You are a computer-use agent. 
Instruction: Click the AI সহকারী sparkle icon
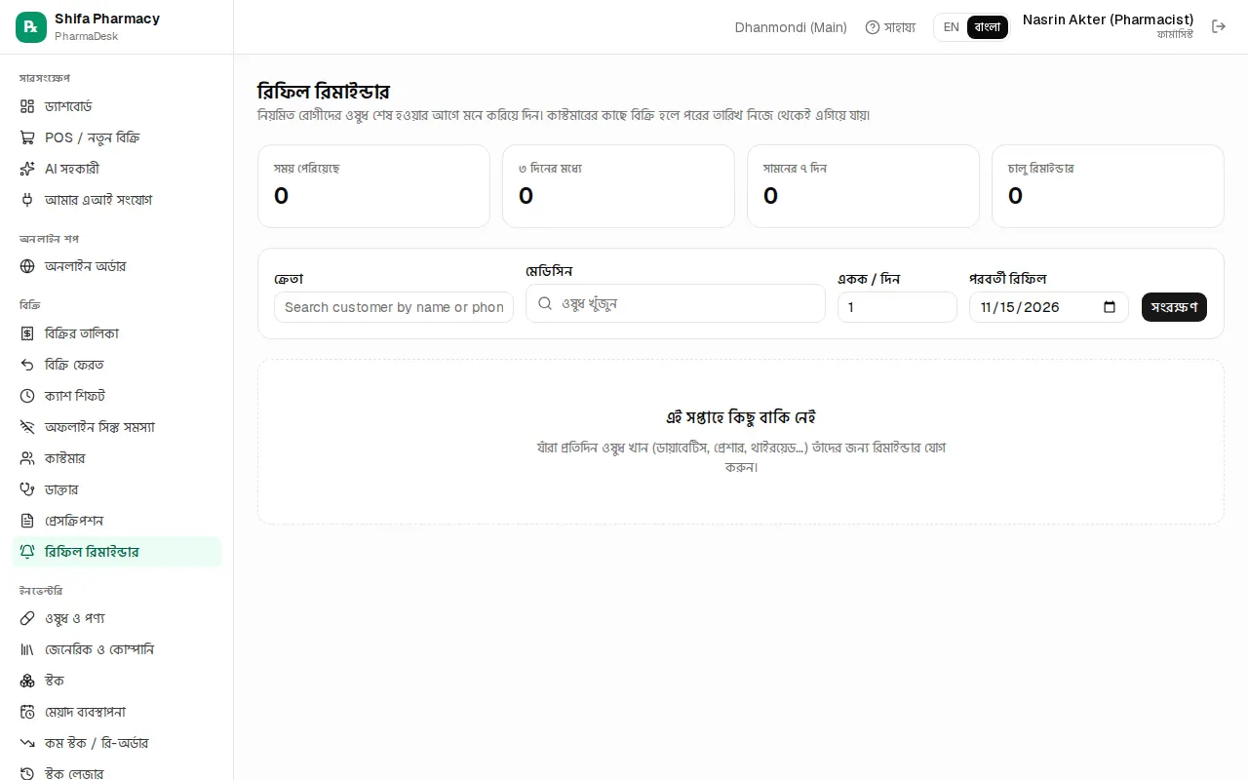click(27, 169)
